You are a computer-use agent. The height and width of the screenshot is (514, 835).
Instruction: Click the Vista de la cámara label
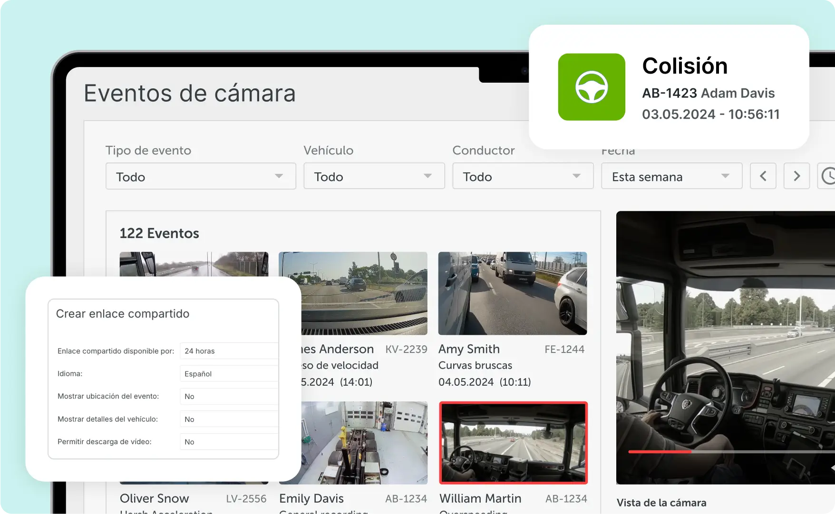pos(661,503)
